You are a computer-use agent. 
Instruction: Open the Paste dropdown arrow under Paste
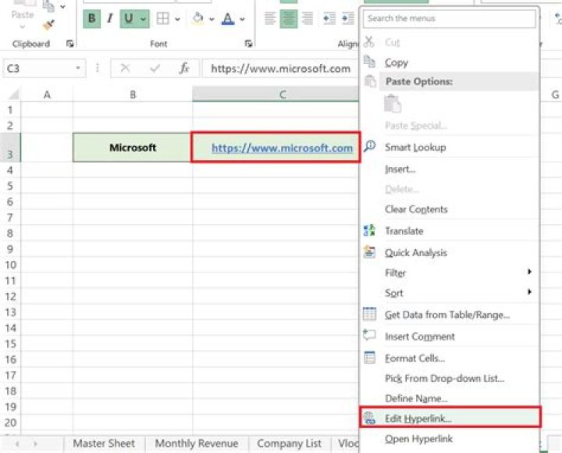pyautogui.click(x=22, y=27)
